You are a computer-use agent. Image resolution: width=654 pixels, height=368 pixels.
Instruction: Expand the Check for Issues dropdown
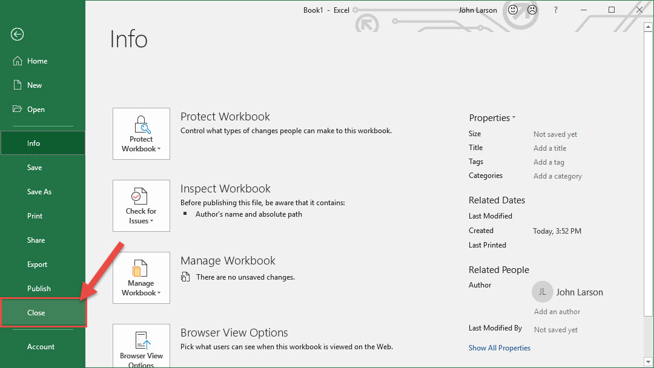pyautogui.click(x=141, y=206)
